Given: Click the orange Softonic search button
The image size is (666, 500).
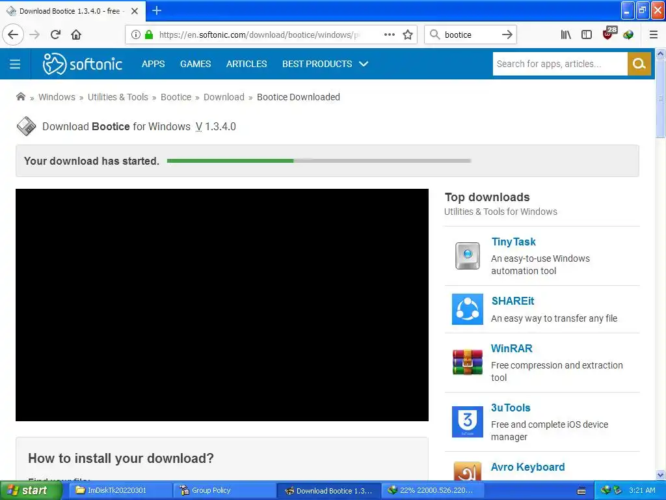Looking at the screenshot, I should [639, 64].
